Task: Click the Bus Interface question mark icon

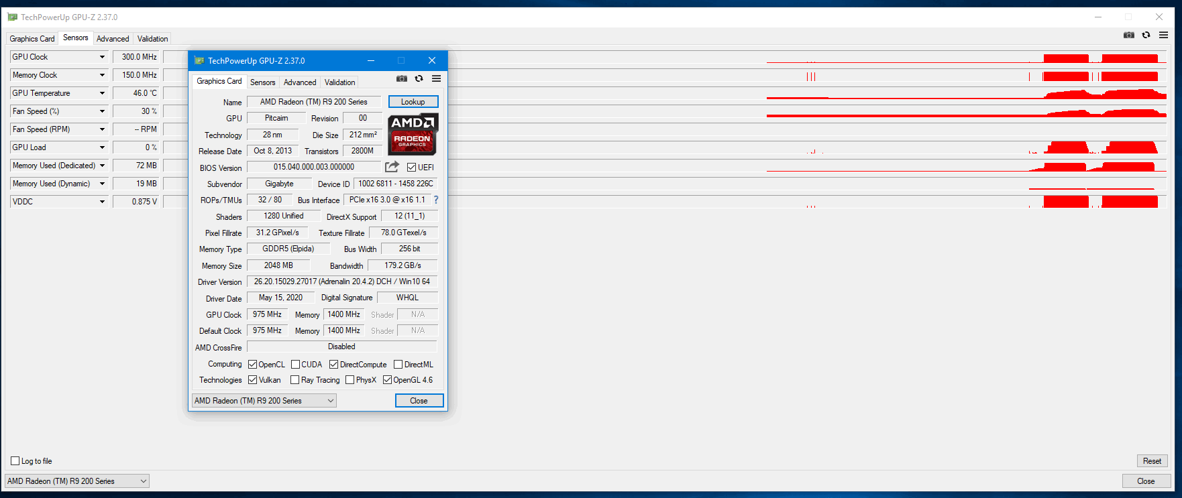Action: pyautogui.click(x=436, y=200)
